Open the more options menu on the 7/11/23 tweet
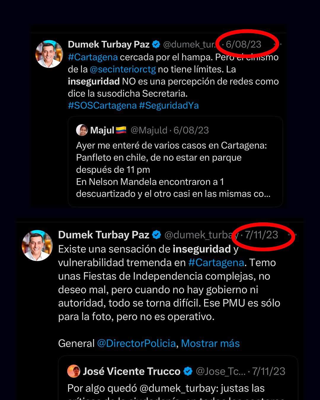Image resolution: width=320 pixels, height=400 pixels. pyautogui.click(x=292, y=235)
